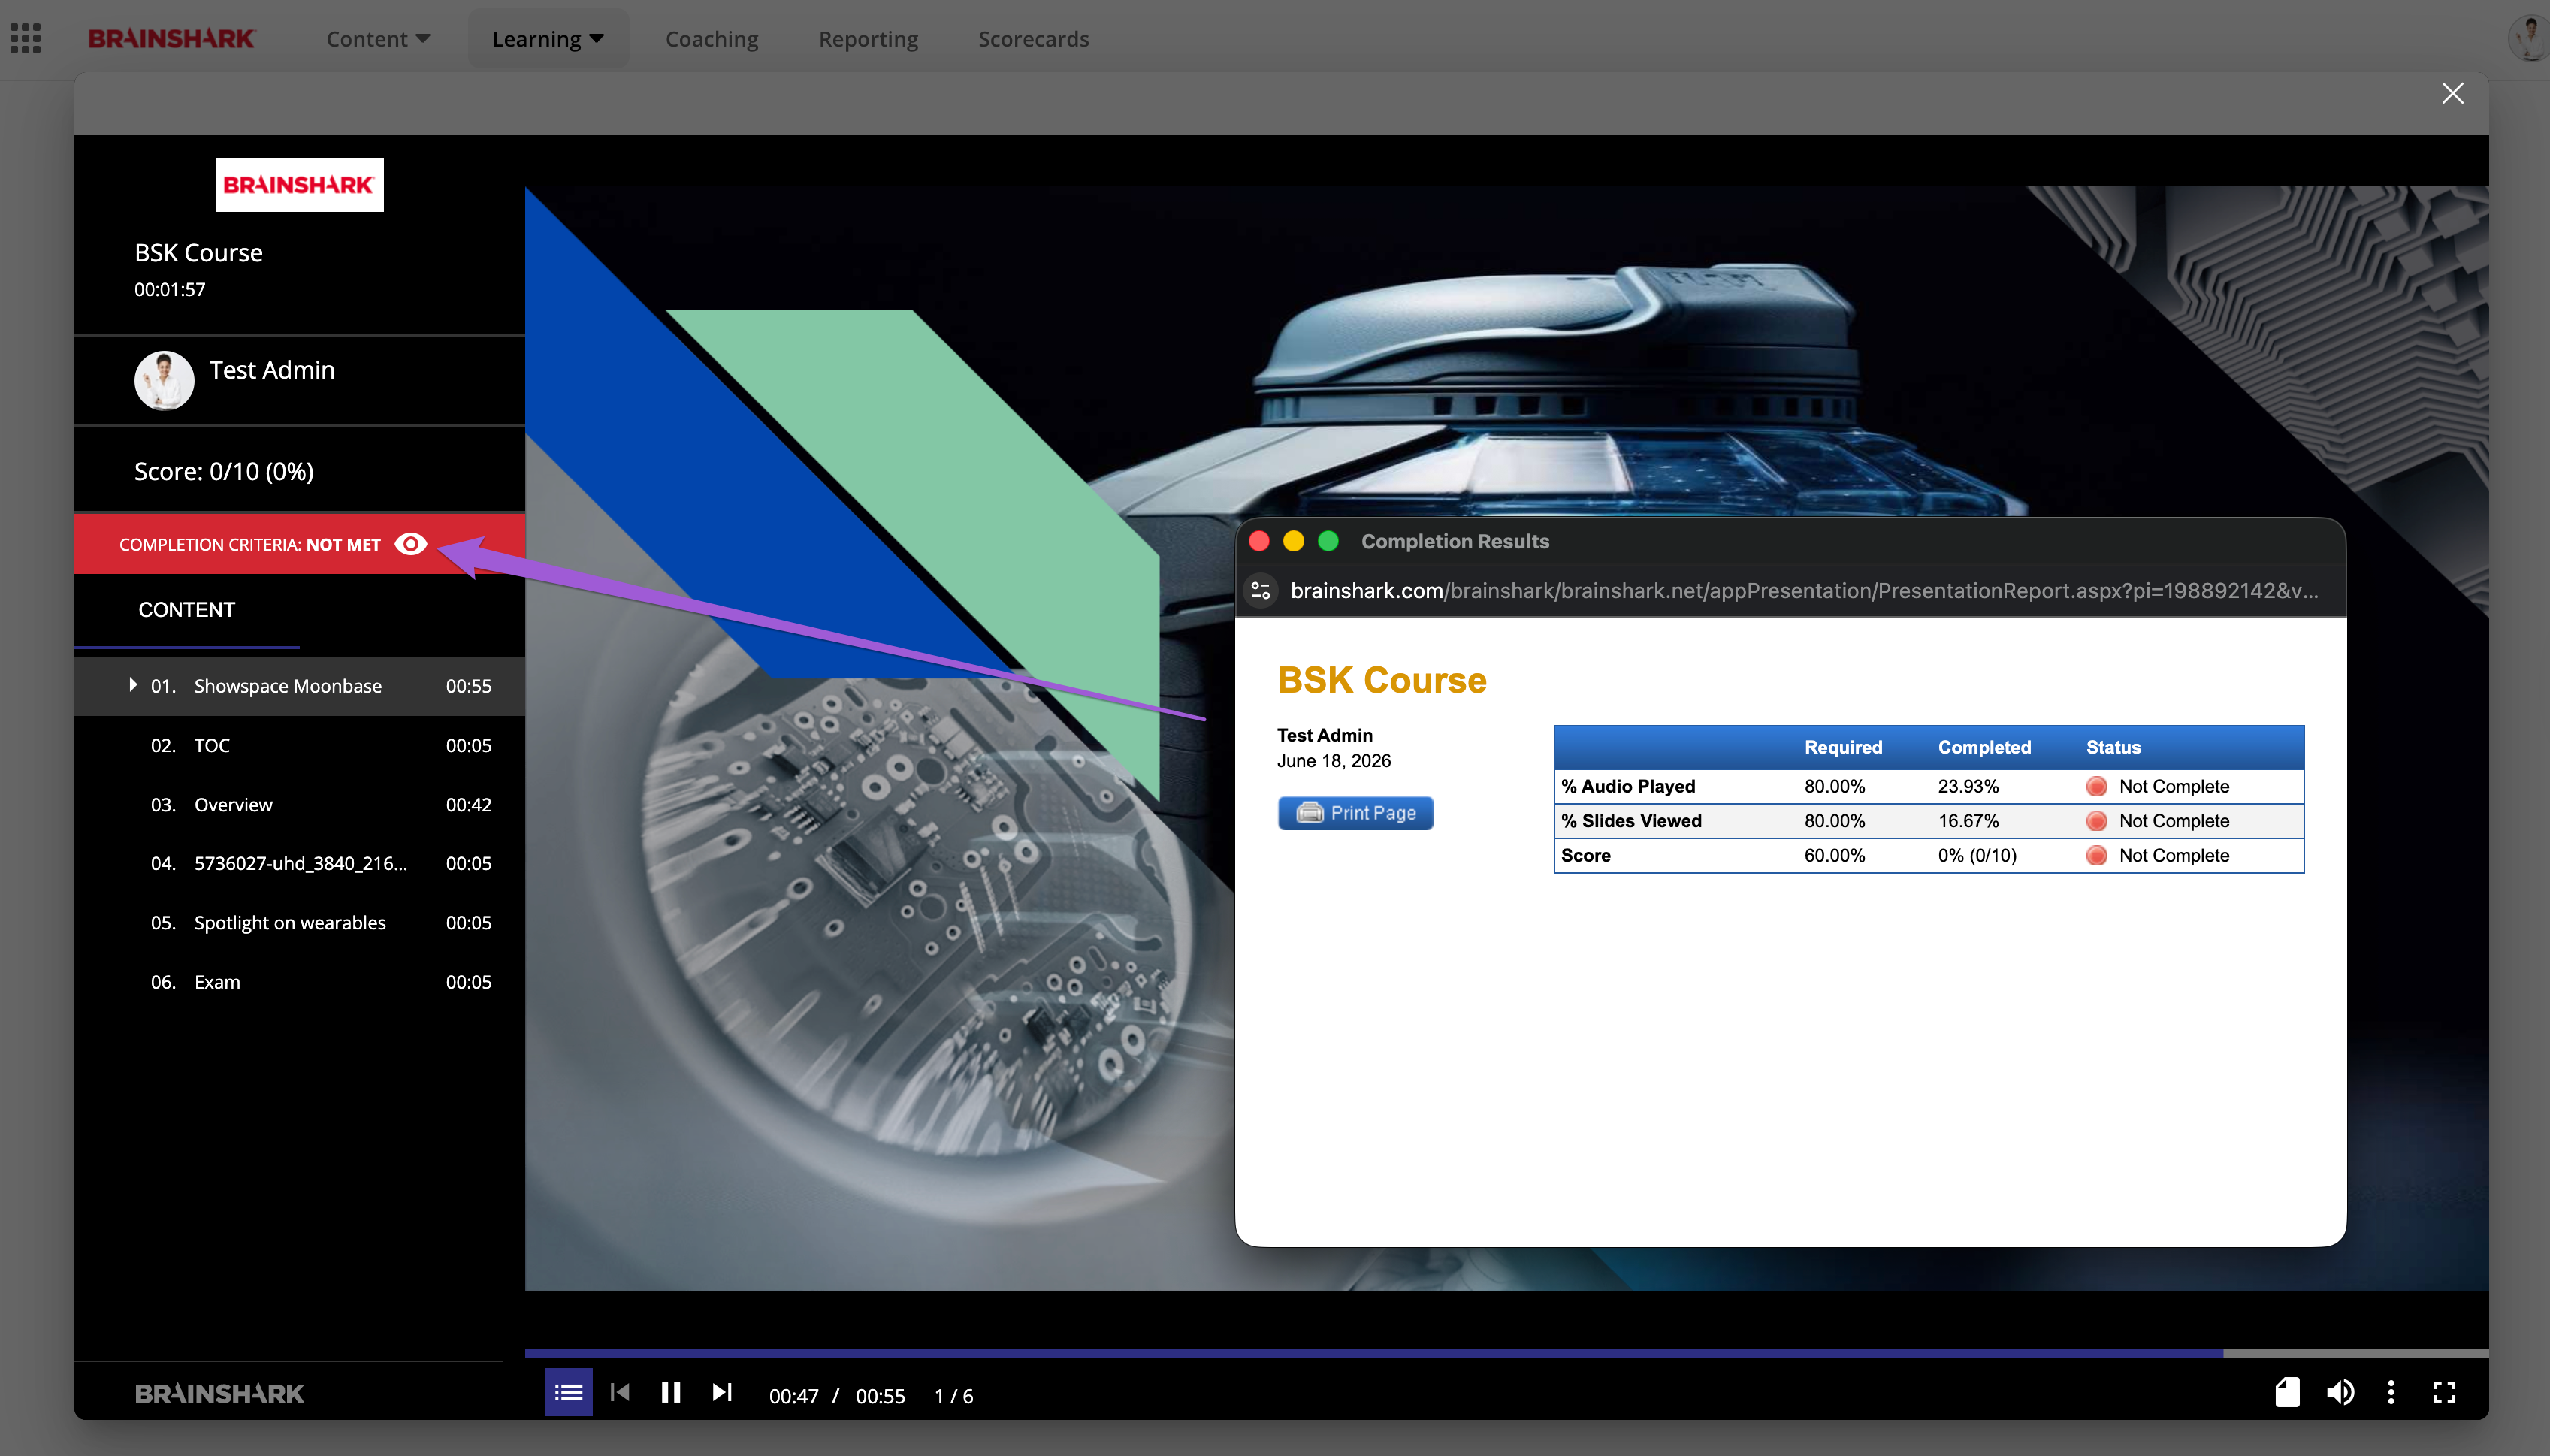Screen dimensions: 2550x1456
Task: Select slide 01 Showspace Moonbase
Action: [x=300, y=686]
